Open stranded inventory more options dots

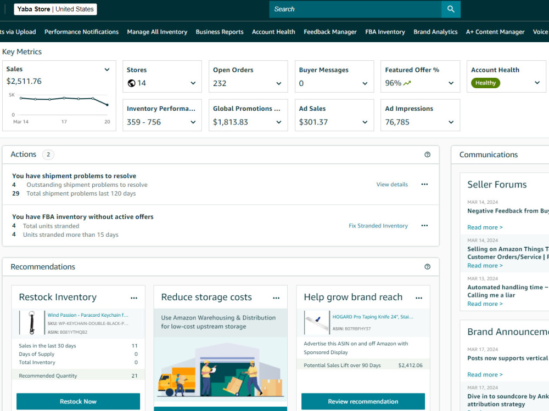coord(424,225)
